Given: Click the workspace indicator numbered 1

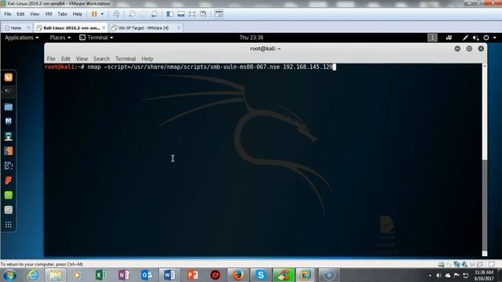Looking at the screenshot, I should (432, 38).
